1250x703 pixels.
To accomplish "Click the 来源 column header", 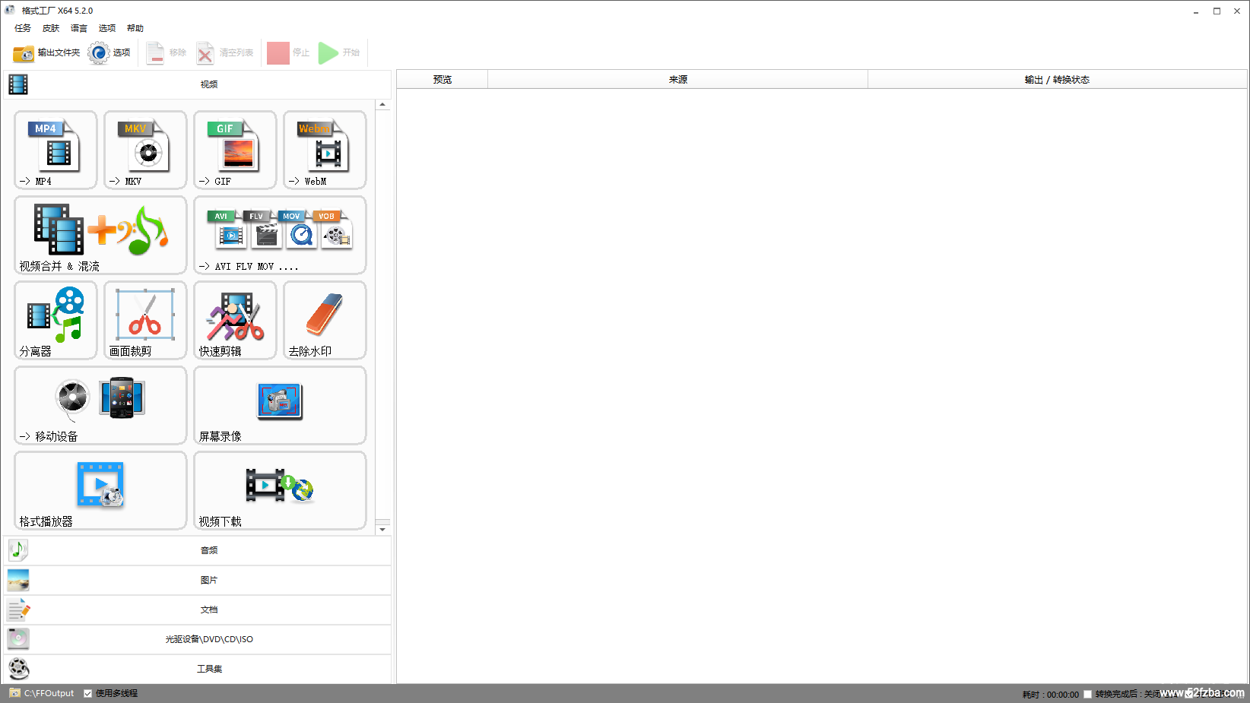I will pos(678,79).
